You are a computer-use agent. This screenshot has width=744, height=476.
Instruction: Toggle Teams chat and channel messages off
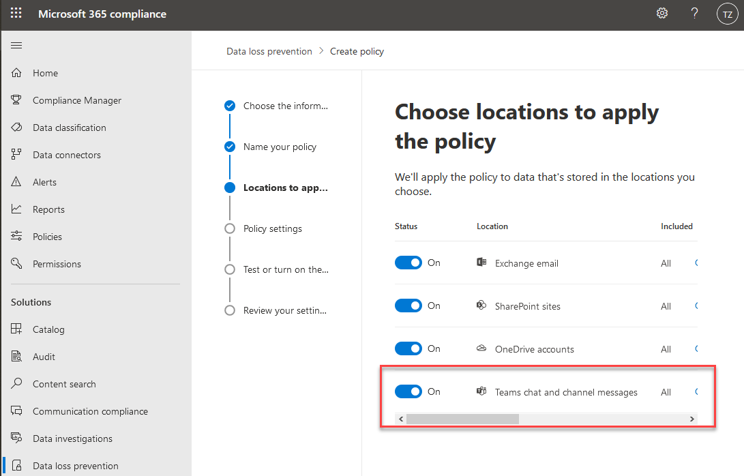pos(408,391)
